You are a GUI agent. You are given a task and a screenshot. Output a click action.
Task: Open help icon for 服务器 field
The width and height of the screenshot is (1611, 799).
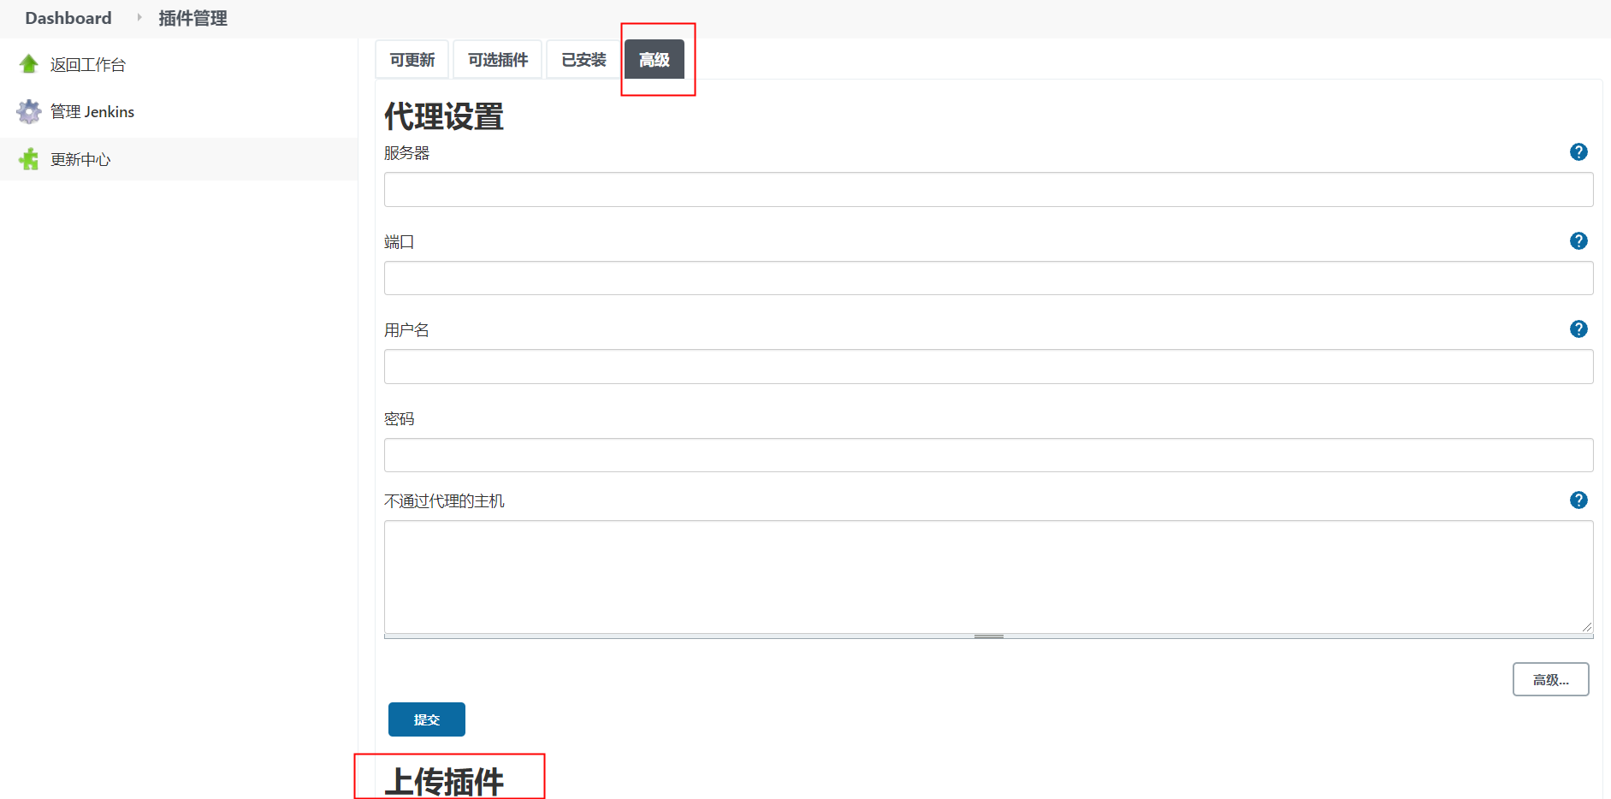[x=1578, y=152]
